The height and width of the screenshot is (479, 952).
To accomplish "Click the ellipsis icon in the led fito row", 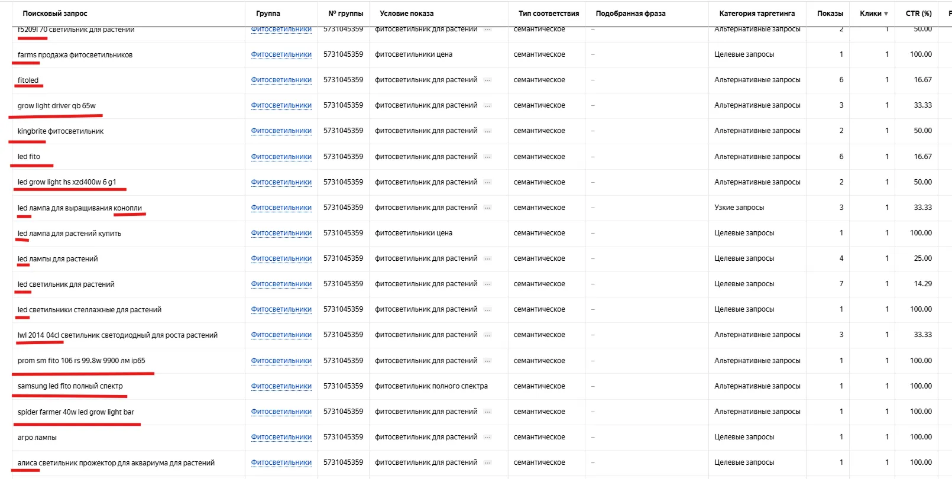I will 487,157.
